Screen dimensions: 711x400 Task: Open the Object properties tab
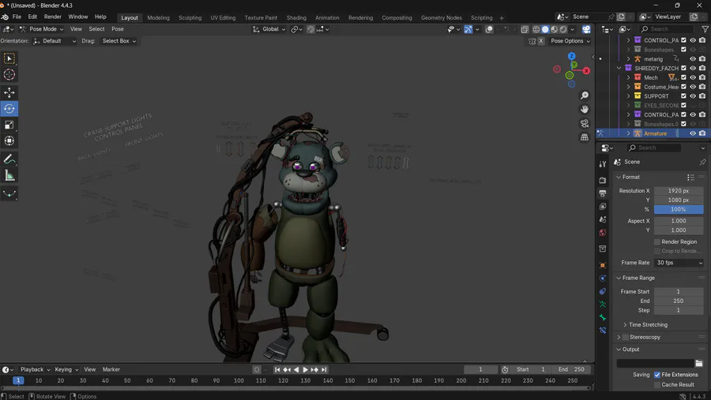603,265
